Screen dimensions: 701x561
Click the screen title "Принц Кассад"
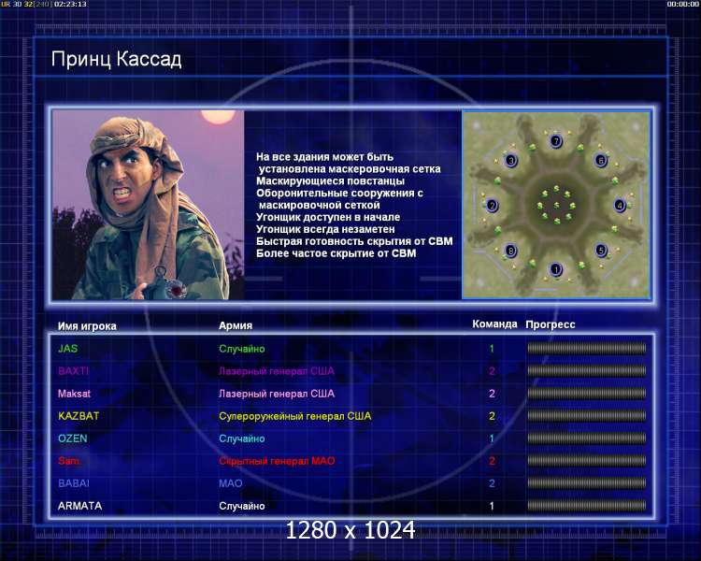coord(116,59)
